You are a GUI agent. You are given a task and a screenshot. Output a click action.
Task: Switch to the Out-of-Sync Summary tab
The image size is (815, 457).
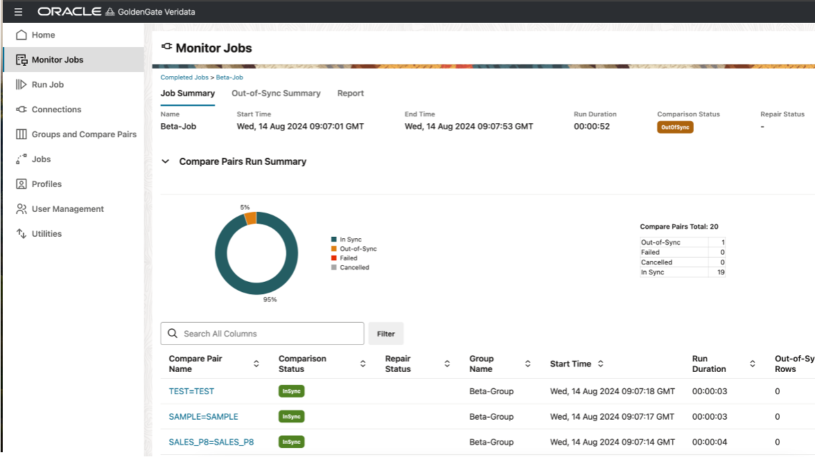pos(276,93)
